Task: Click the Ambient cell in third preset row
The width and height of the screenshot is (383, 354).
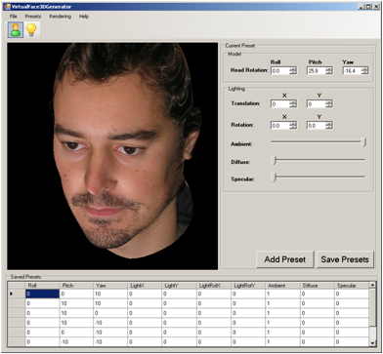Action: [x=282, y=313]
